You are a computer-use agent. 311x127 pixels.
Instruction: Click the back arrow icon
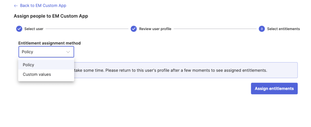coord(16,6)
